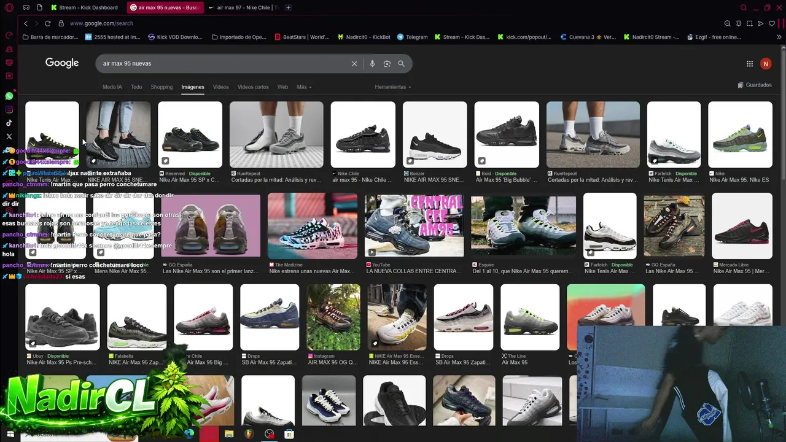Screen dimensions: 786x442
Task: Open Ubuy Air Max 95 Ps thumbnail
Action: [x=63, y=317]
